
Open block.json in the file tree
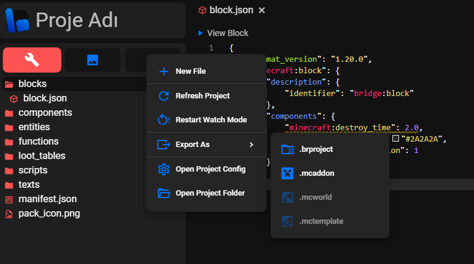44,98
